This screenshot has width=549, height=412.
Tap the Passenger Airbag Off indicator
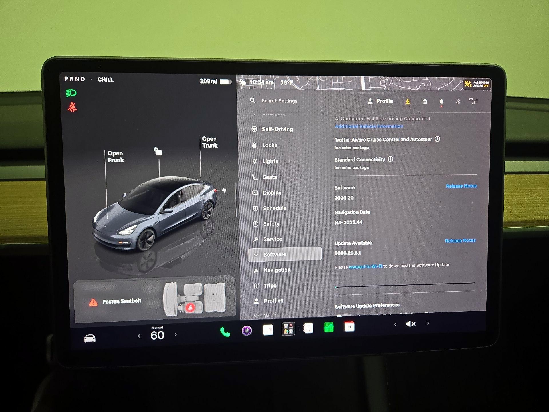pos(477,84)
